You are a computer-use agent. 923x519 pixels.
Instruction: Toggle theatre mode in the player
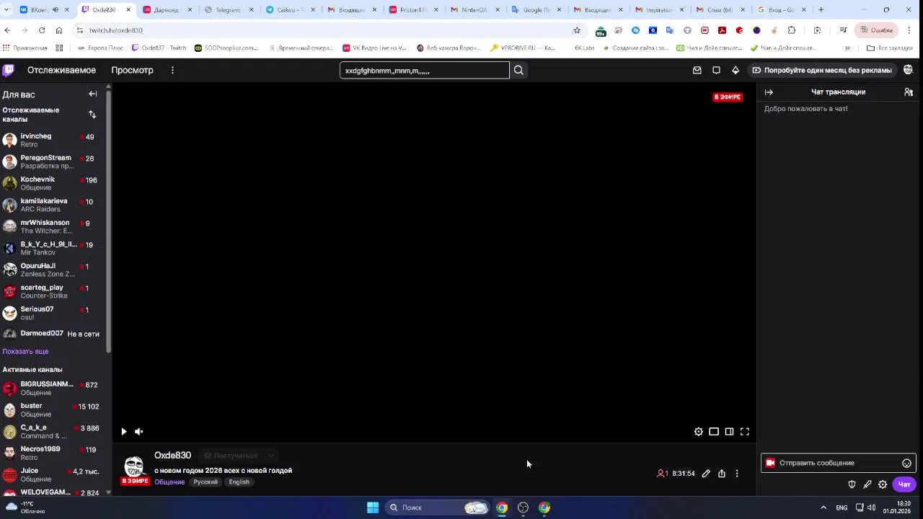pos(714,432)
